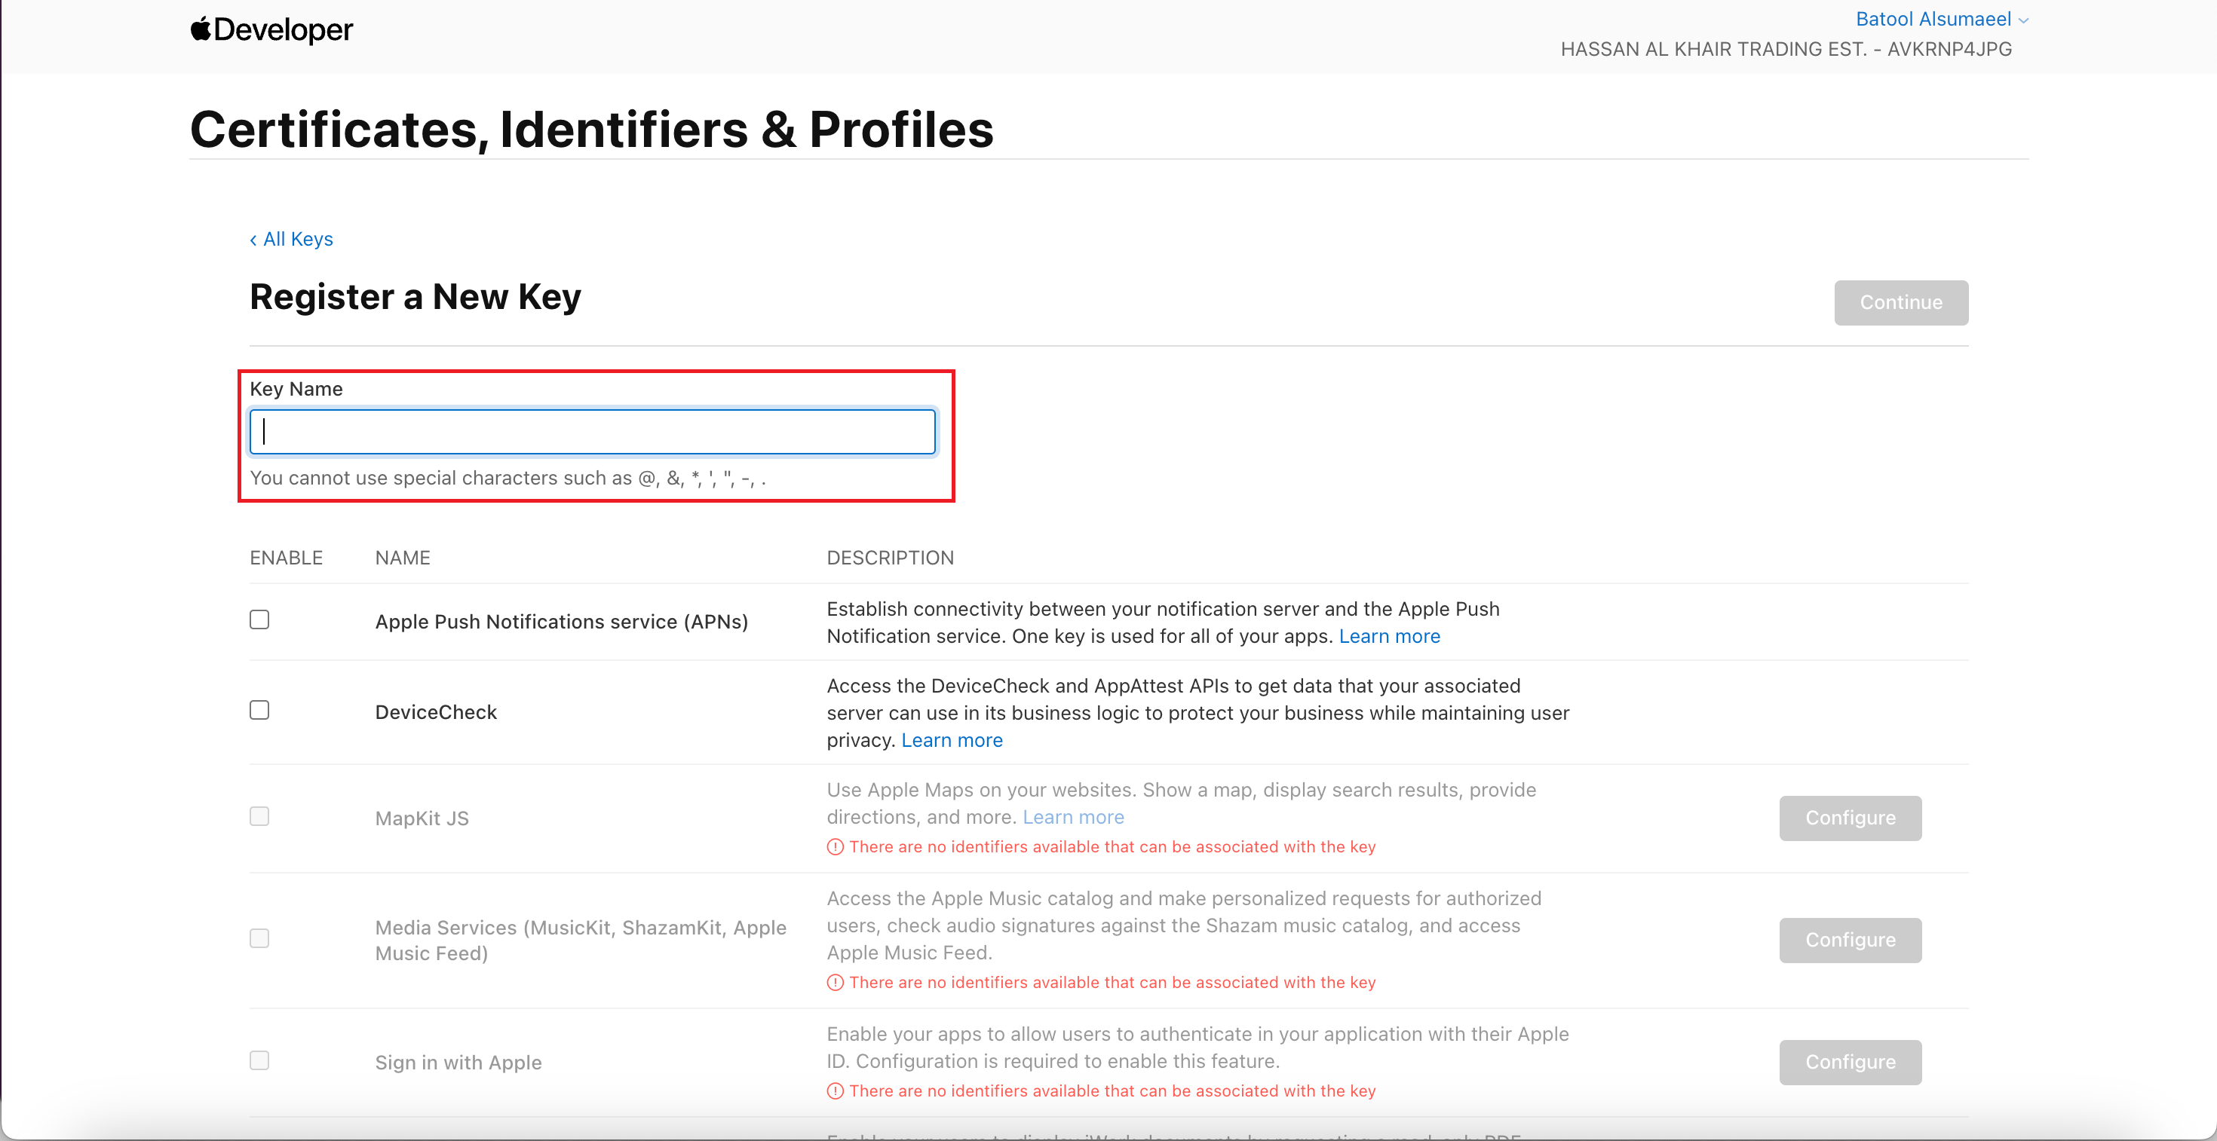Image resolution: width=2217 pixels, height=1141 pixels.
Task: Open Learn more link for APNs
Action: point(1389,636)
